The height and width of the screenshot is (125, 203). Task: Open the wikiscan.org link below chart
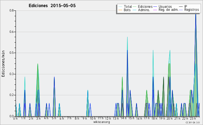101,122
